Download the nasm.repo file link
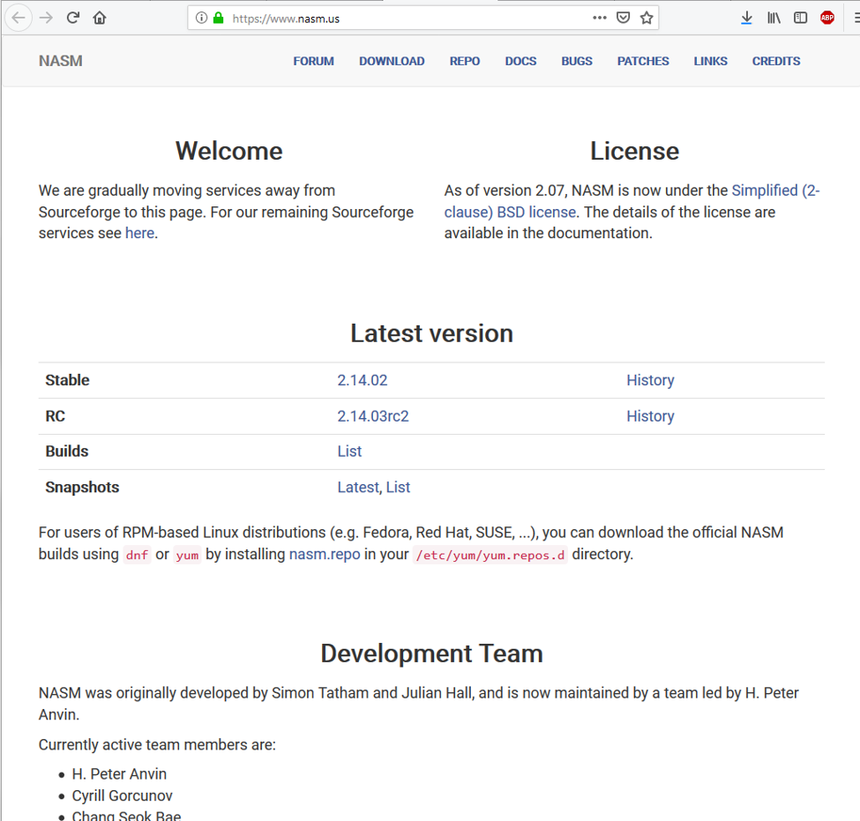This screenshot has height=821, width=860. coord(325,554)
